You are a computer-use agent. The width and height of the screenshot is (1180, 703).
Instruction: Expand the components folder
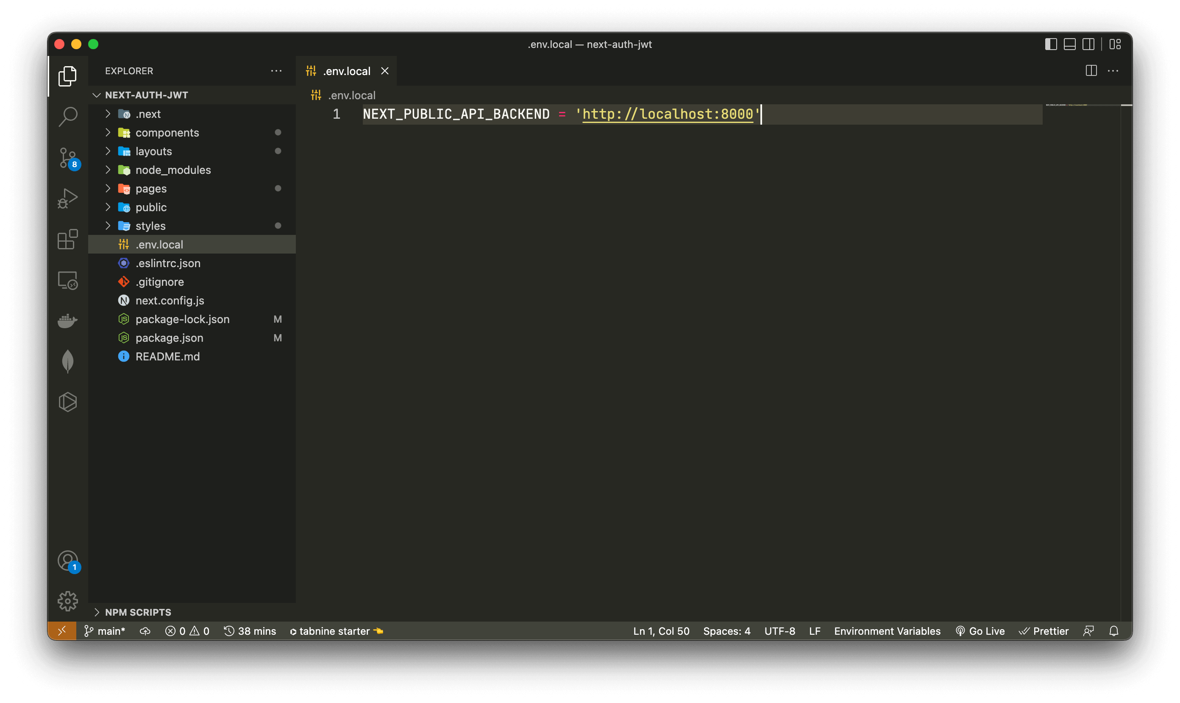(x=167, y=133)
